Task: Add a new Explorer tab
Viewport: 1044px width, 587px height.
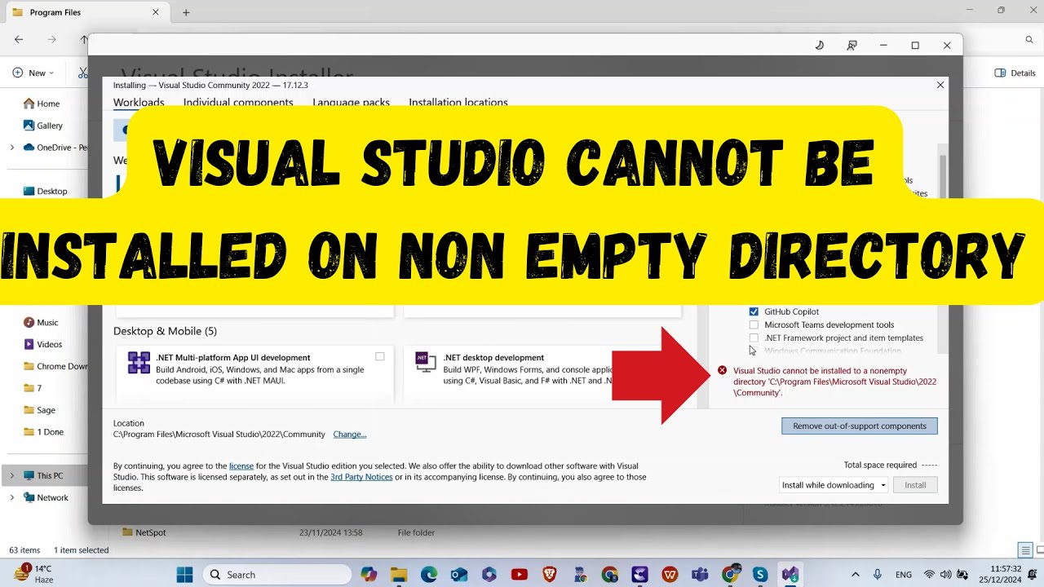Action: tap(186, 12)
